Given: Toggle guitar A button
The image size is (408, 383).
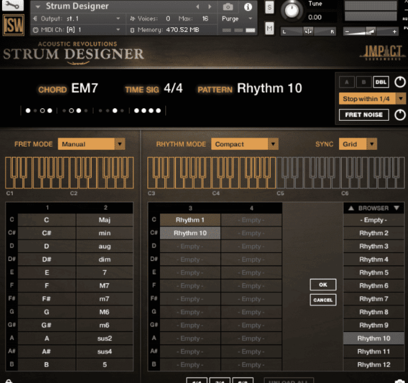Looking at the screenshot, I should (x=346, y=82).
